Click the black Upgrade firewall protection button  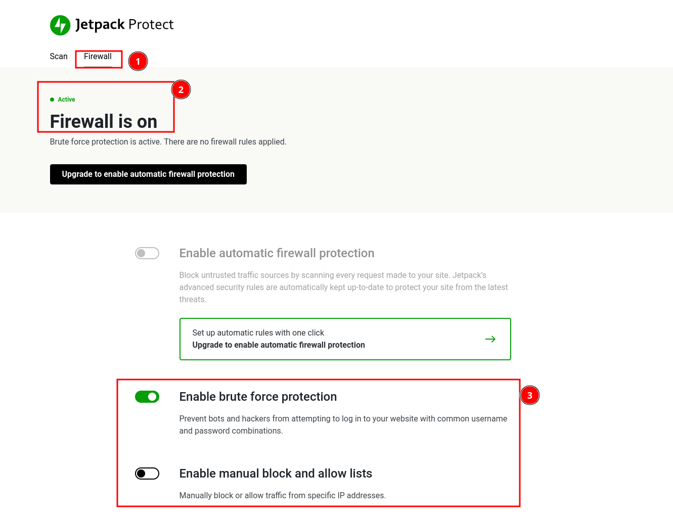pos(148,174)
